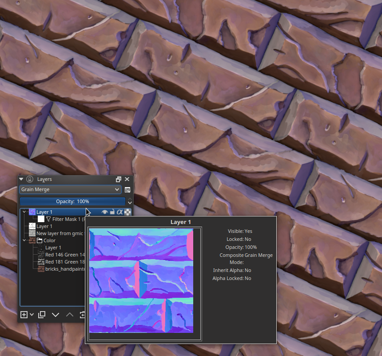Add a new paint layer with the plus icon
This screenshot has width=382, height=356.
click(24, 315)
